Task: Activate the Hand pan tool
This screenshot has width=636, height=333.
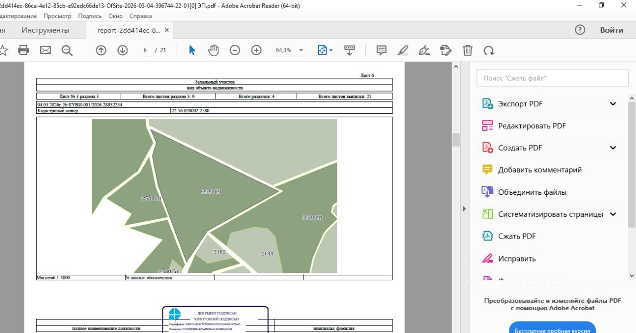Action: coord(213,50)
